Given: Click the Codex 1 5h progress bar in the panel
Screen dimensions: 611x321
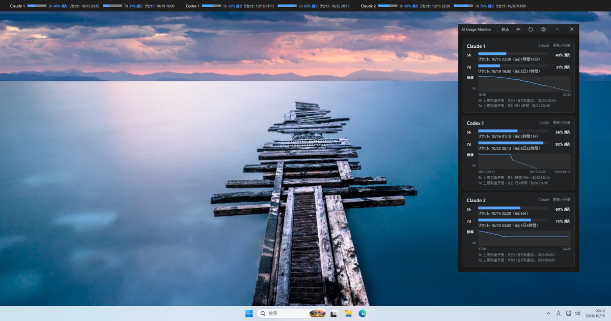Looking at the screenshot, I should [x=513, y=131].
